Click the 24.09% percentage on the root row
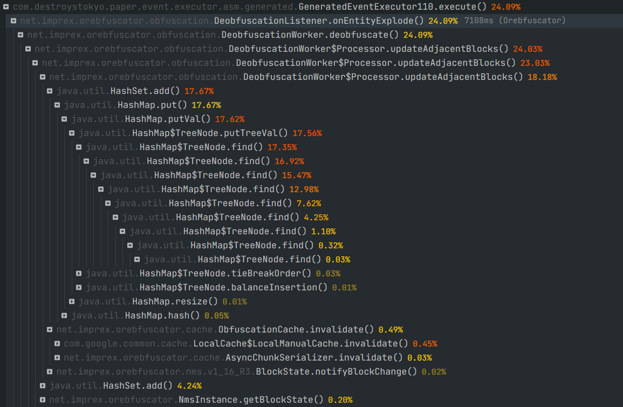Image resolution: width=623 pixels, height=407 pixels. coord(507,8)
